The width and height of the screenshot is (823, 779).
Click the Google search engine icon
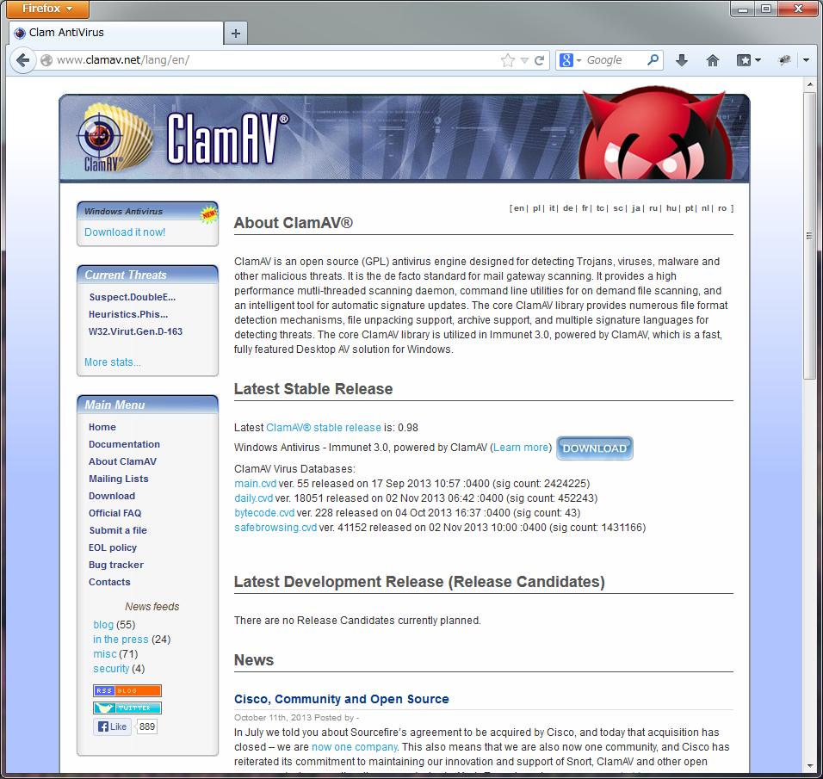coord(566,60)
